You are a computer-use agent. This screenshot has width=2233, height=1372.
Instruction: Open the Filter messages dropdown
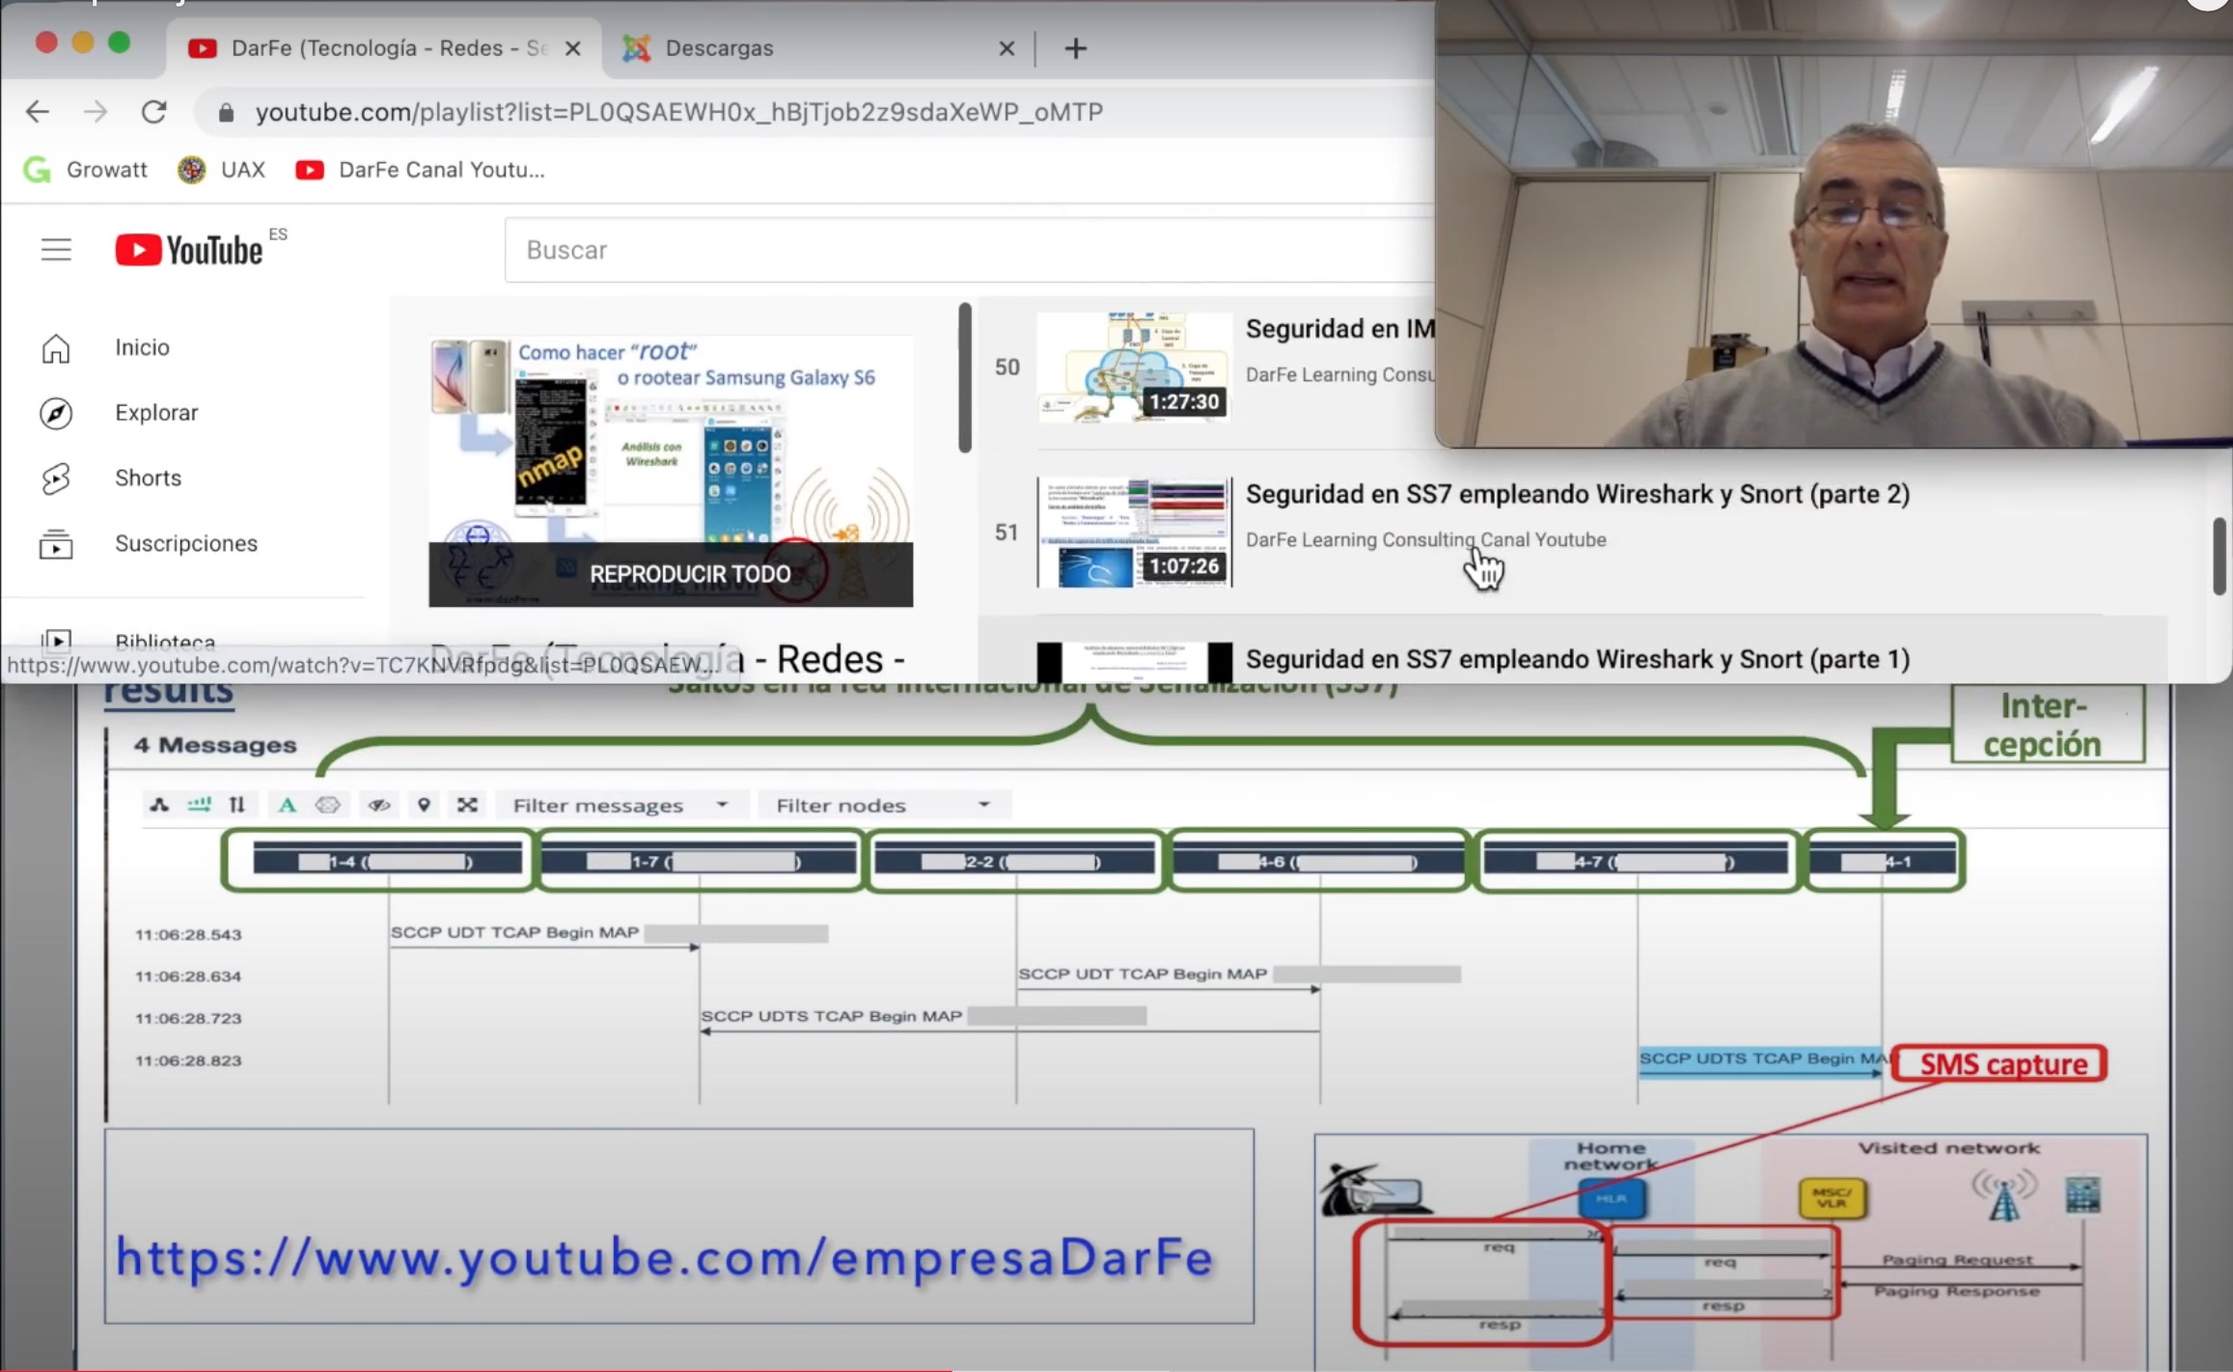(621, 805)
